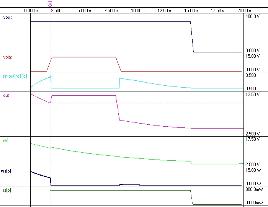Select the vbus trace label

(x=8, y=17)
